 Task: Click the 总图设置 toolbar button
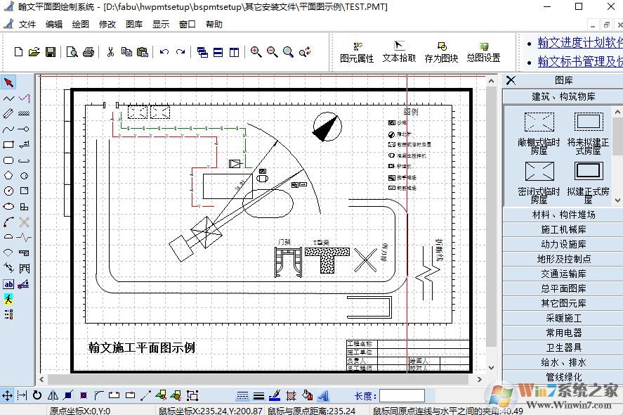pos(483,53)
